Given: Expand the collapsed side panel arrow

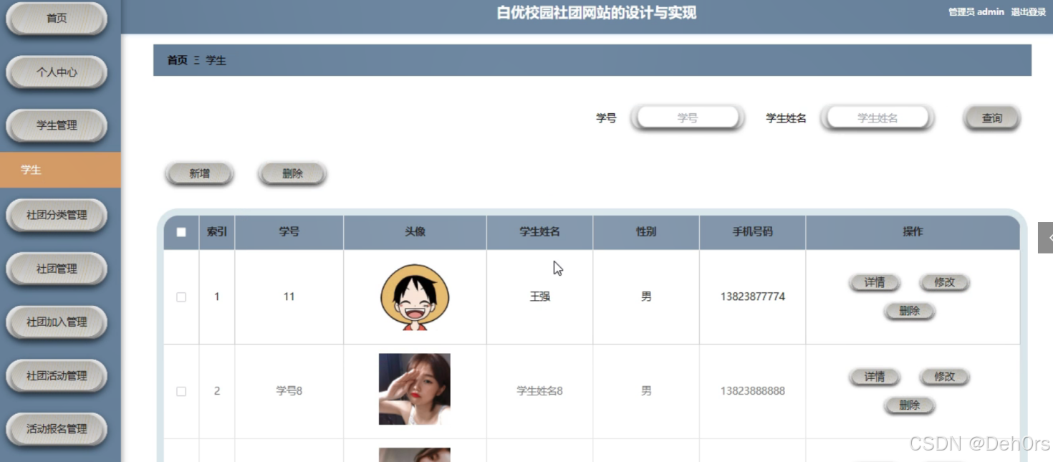Looking at the screenshot, I should 1046,238.
